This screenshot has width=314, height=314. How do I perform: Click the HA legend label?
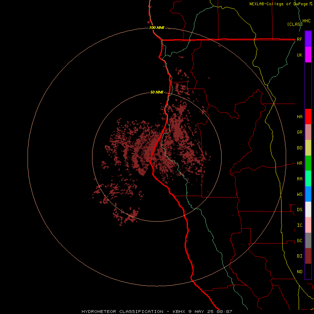(x=300, y=117)
